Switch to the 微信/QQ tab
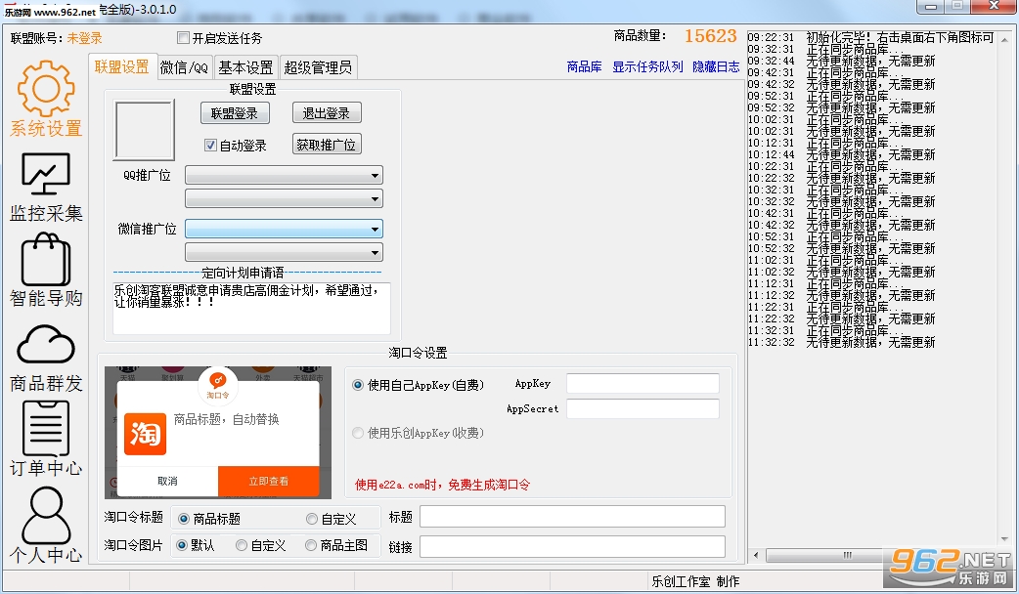This screenshot has height=594, width=1019. coord(184,67)
